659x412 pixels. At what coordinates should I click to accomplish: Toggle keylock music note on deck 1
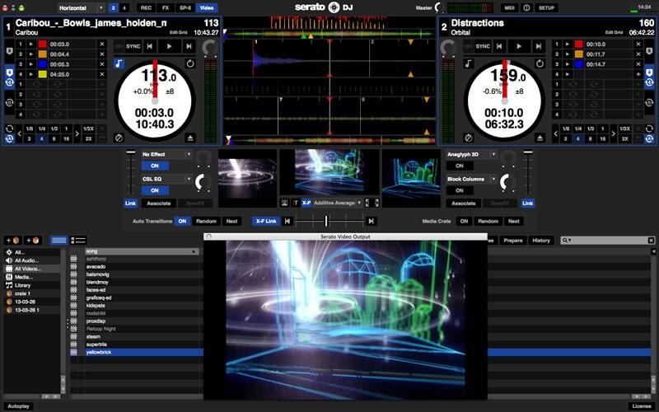[x=119, y=63]
